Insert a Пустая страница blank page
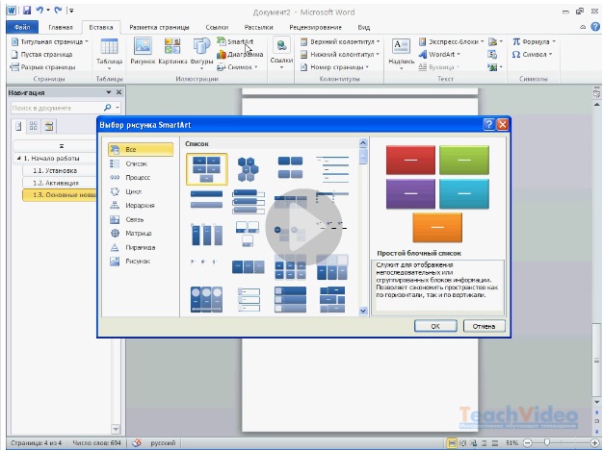The height and width of the screenshot is (450, 603). click(42, 55)
